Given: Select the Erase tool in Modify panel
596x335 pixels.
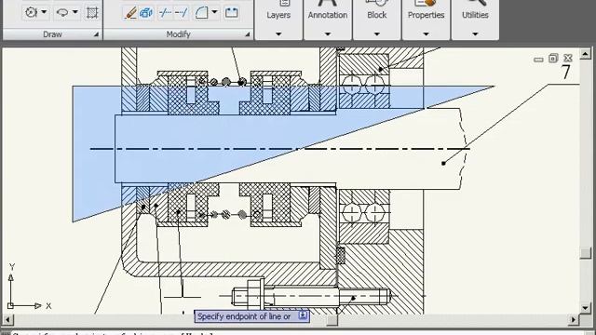Looking at the screenshot, I should click(x=130, y=12).
